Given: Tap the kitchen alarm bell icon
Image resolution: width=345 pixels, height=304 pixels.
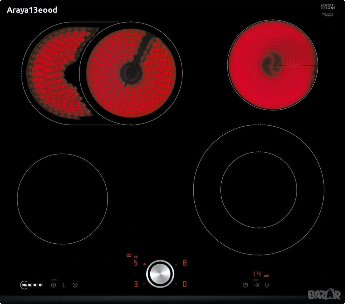Looking at the screenshot, I should click(x=267, y=285).
